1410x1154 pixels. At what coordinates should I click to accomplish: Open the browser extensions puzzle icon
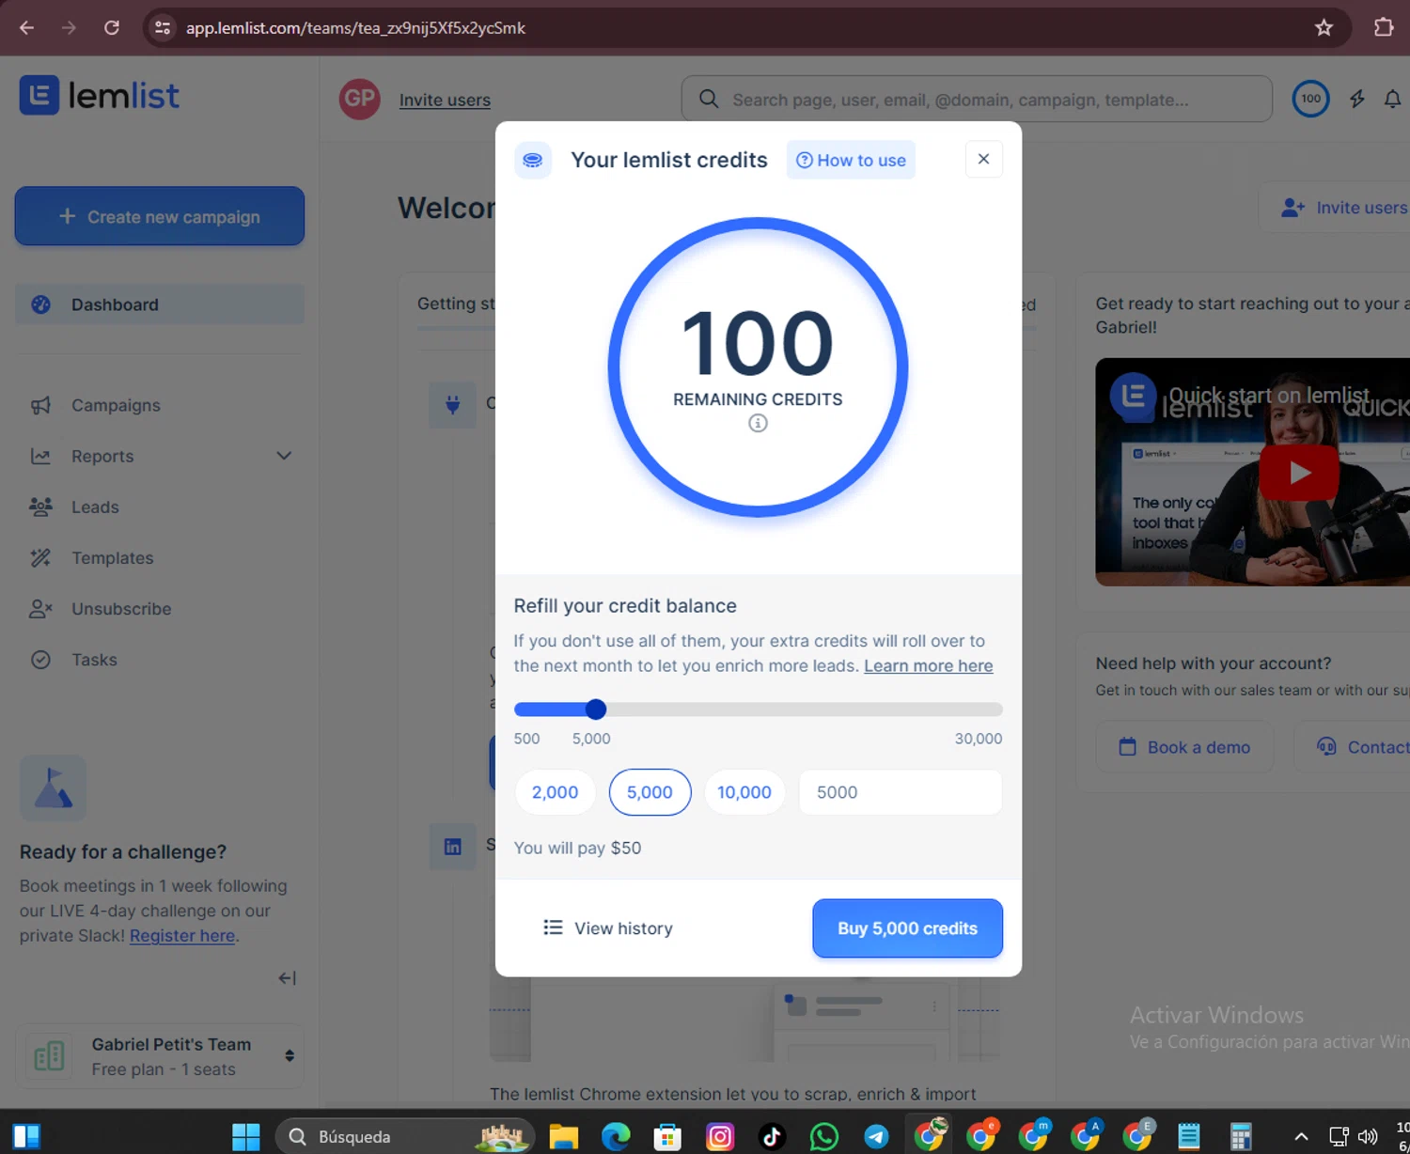click(x=1384, y=27)
